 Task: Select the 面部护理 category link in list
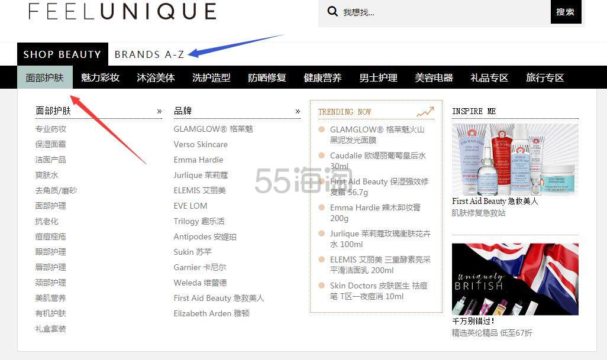(51, 206)
